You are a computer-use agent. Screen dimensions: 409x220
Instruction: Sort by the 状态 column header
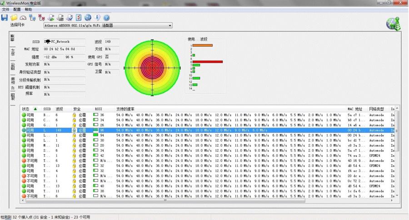31,109
